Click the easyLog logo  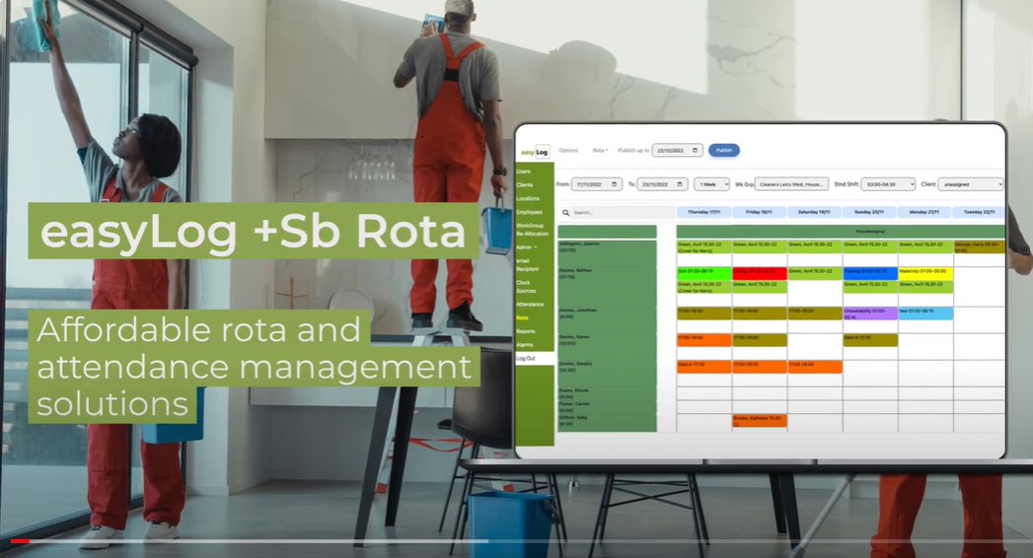(x=535, y=152)
